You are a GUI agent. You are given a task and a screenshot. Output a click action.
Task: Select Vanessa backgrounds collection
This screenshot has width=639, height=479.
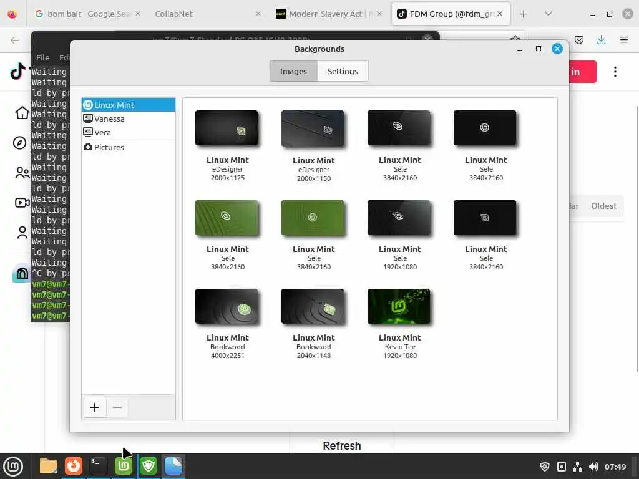[x=129, y=119]
